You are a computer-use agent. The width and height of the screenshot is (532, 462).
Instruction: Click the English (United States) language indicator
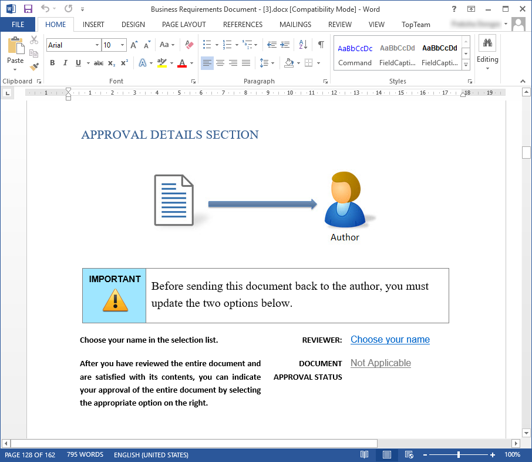[151, 454]
